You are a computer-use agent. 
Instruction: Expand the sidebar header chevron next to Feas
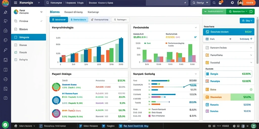pos(41,12)
